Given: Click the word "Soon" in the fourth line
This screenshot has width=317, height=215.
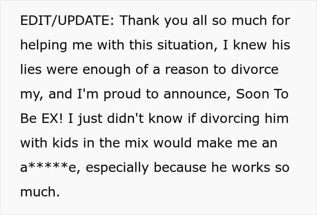Looking at the screenshot, I should (x=252, y=94).
